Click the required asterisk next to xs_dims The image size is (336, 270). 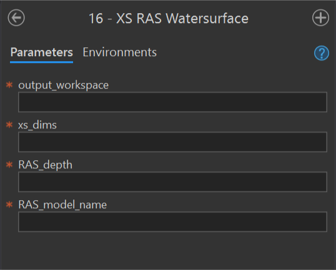[9, 125]
